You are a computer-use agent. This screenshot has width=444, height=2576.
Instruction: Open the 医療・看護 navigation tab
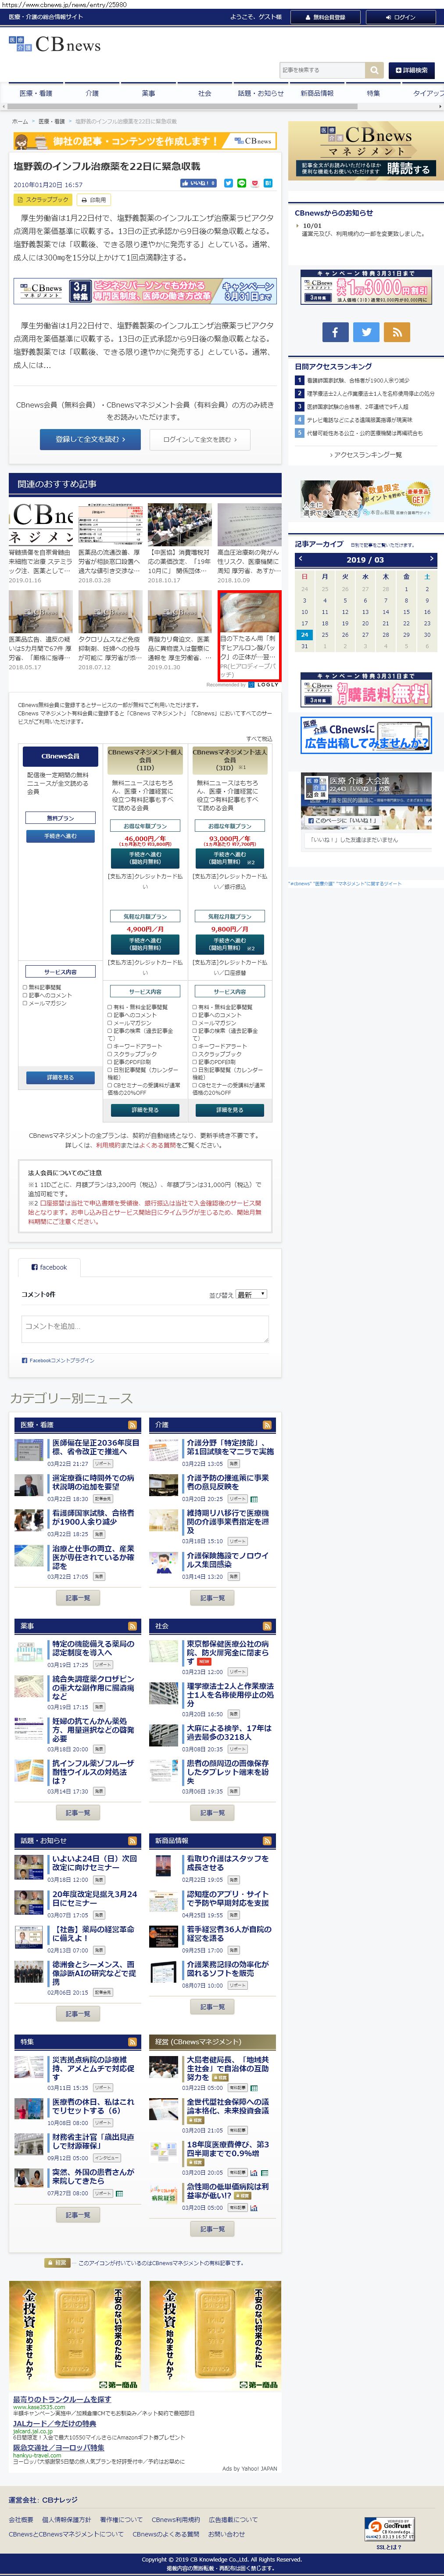35,93
